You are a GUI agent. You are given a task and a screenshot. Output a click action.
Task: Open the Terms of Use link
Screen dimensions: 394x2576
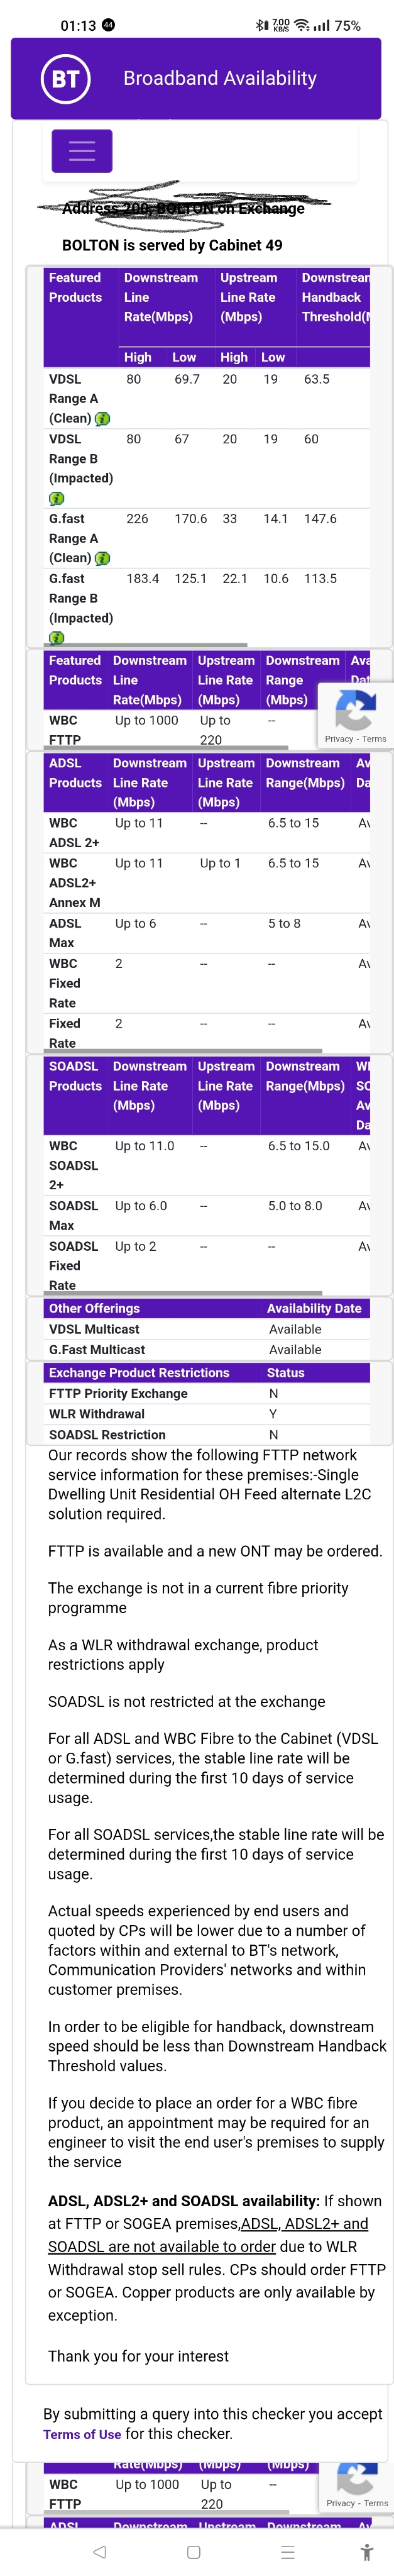pyautogui.click(x=82, y=2434)
